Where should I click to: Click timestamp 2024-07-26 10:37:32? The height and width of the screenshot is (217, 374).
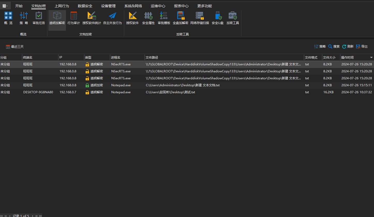[x=356, y=92]
